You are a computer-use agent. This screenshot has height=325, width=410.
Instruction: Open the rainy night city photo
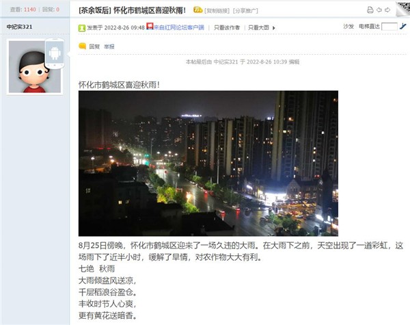(x=208, y=164)
